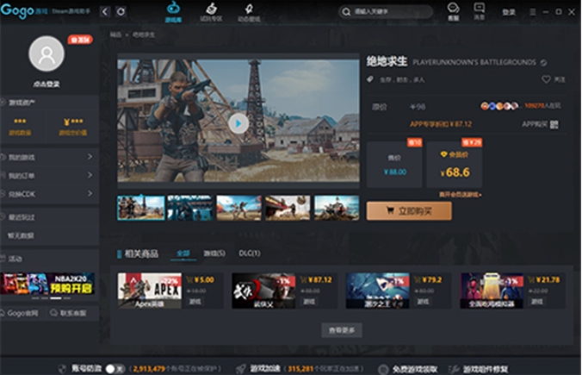
Task: Refresh the page with the reload icon
Action: [x=121, y=11]
